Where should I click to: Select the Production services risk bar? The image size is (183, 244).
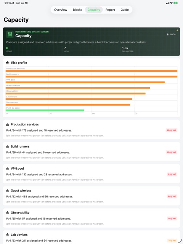[x=91, y=71]
